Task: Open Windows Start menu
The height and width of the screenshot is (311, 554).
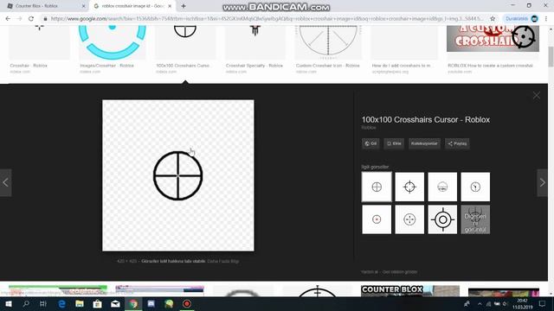Action: (8, 304)
